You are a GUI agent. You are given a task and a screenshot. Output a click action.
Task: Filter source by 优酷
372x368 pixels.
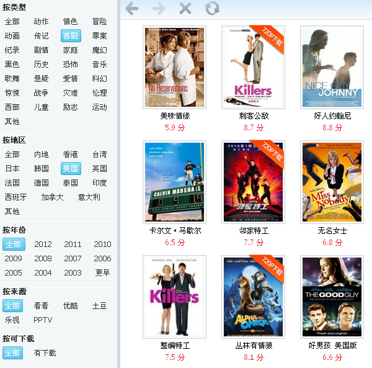pyautogui.click(x=71, y=305)
